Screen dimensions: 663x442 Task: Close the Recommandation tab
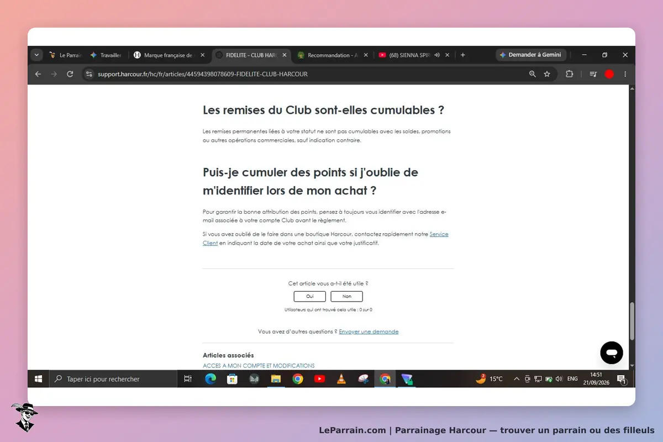[366, 55]
